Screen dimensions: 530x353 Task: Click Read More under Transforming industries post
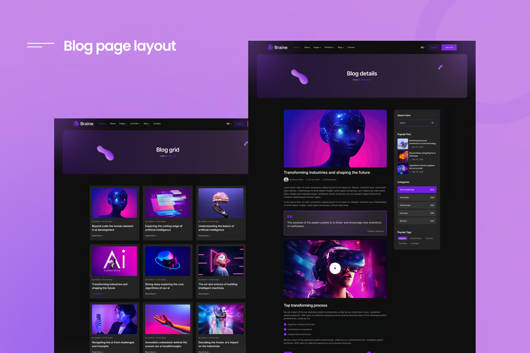[97, 293]
